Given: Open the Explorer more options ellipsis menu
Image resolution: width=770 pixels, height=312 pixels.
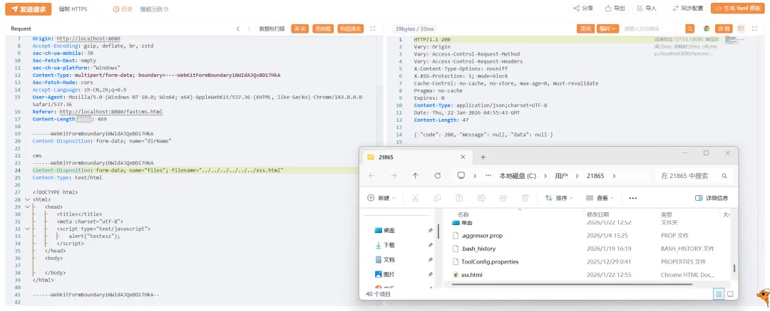Looking at the screenshot, I should (632, 198).
